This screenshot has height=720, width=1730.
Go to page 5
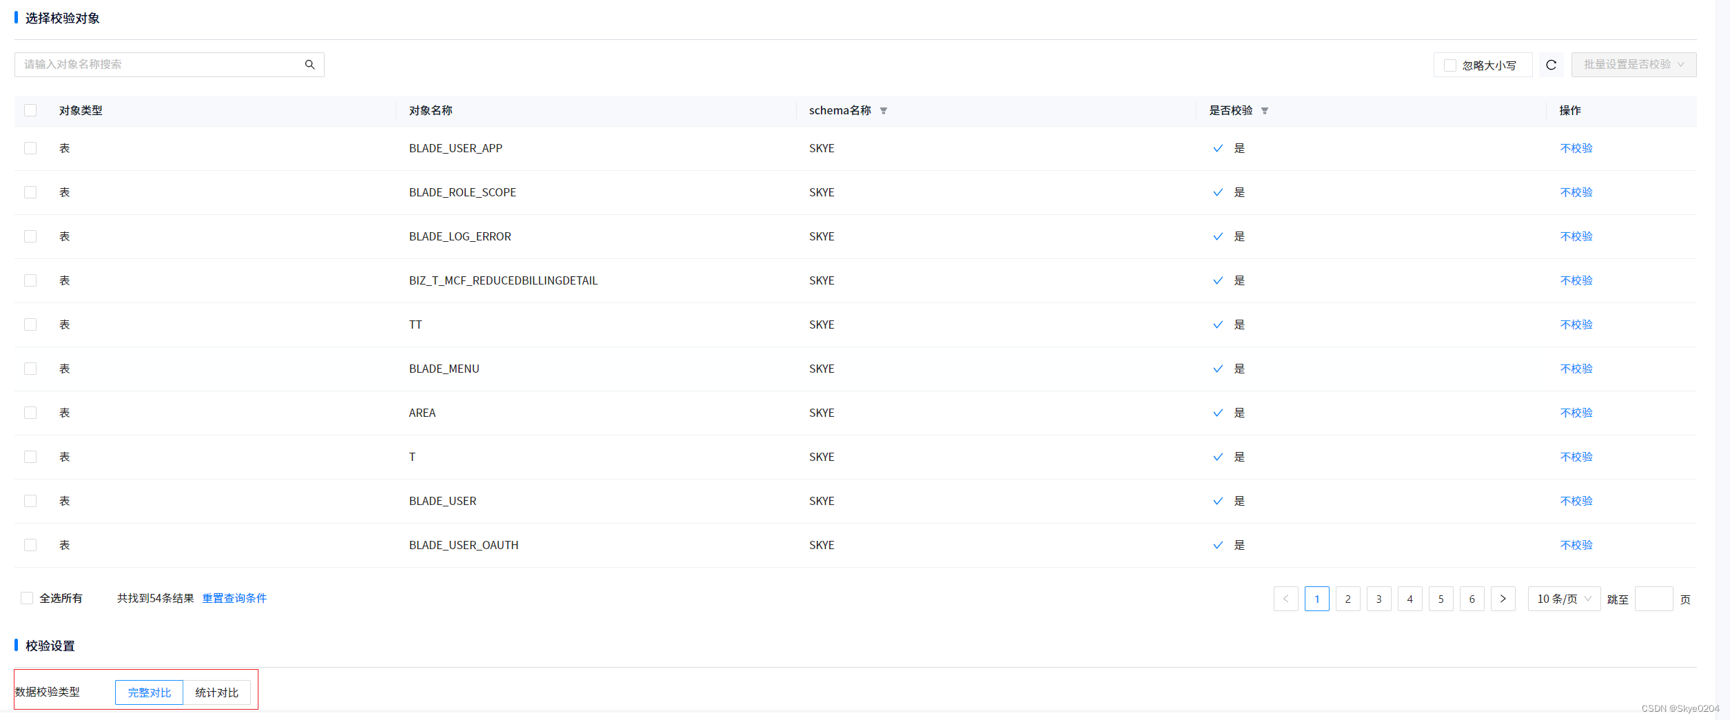1441,599
